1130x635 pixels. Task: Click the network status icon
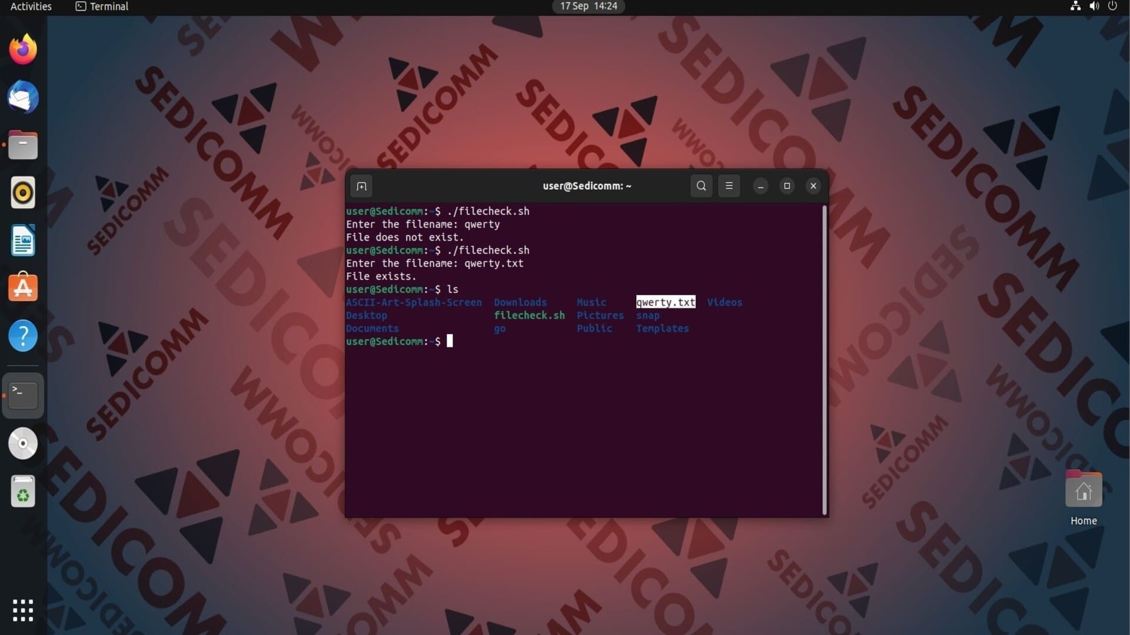tap(1075, 6)
